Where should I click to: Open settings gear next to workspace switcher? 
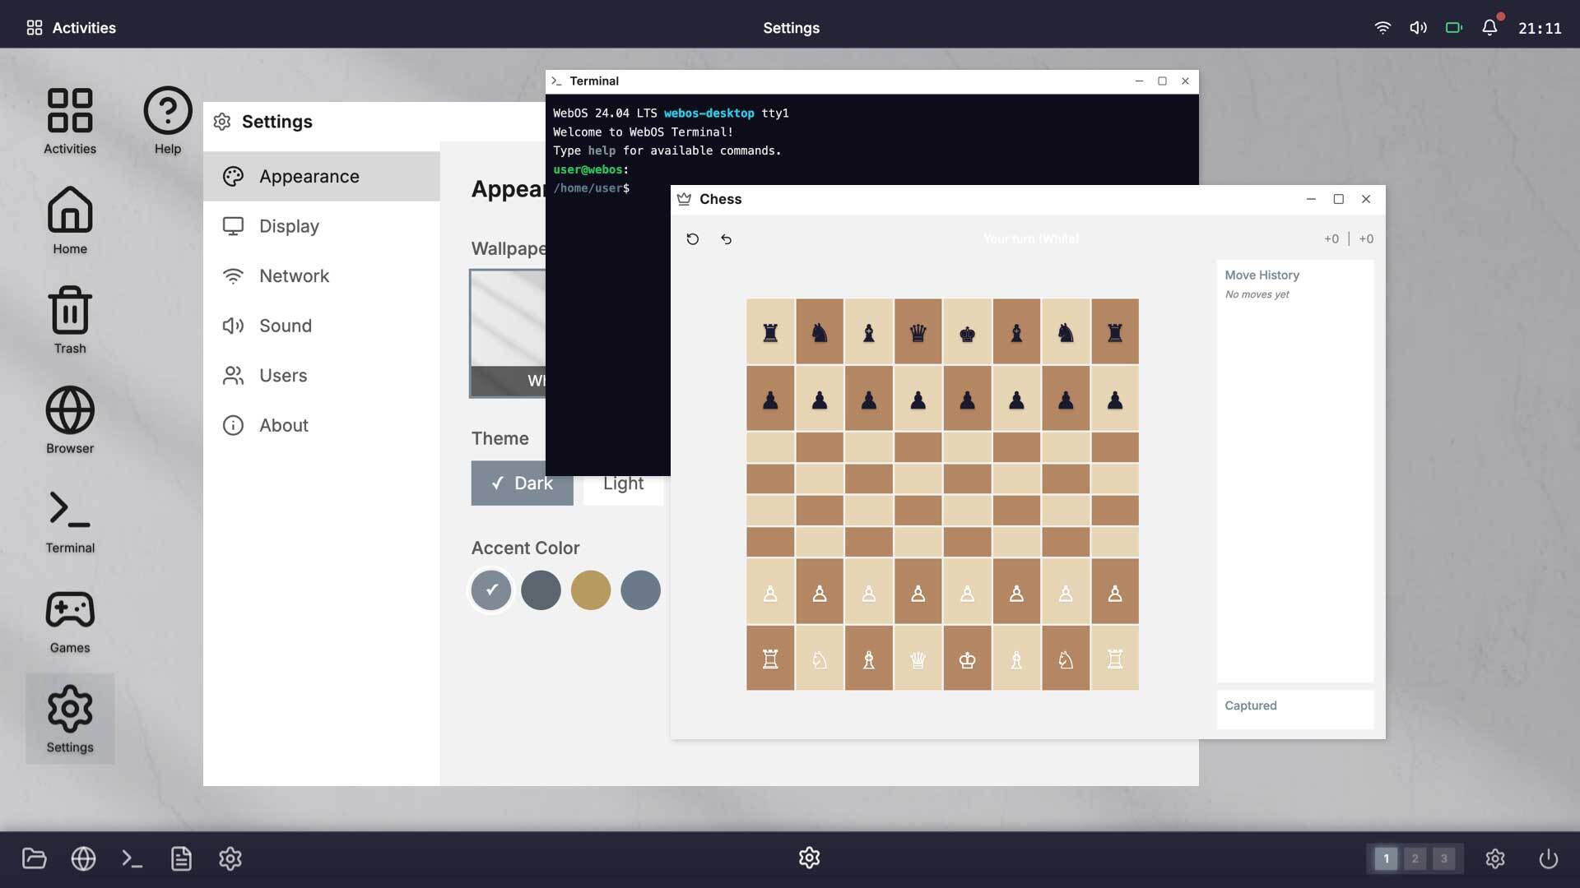1495,858
